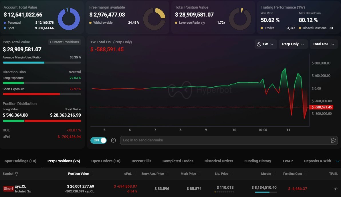Open the Funding History tab
The height and width of the screenshot is (197, 341).
tap(257, 161)
